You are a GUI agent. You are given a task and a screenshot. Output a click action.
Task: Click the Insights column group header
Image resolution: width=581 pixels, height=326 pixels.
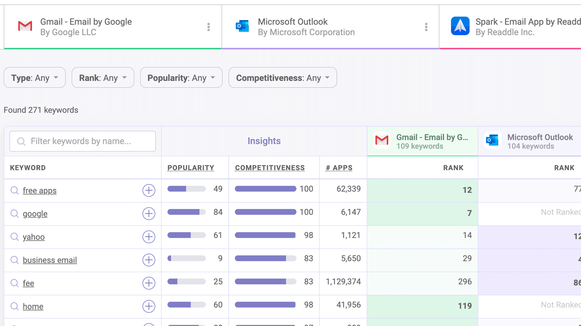click(x=264, y=141)
